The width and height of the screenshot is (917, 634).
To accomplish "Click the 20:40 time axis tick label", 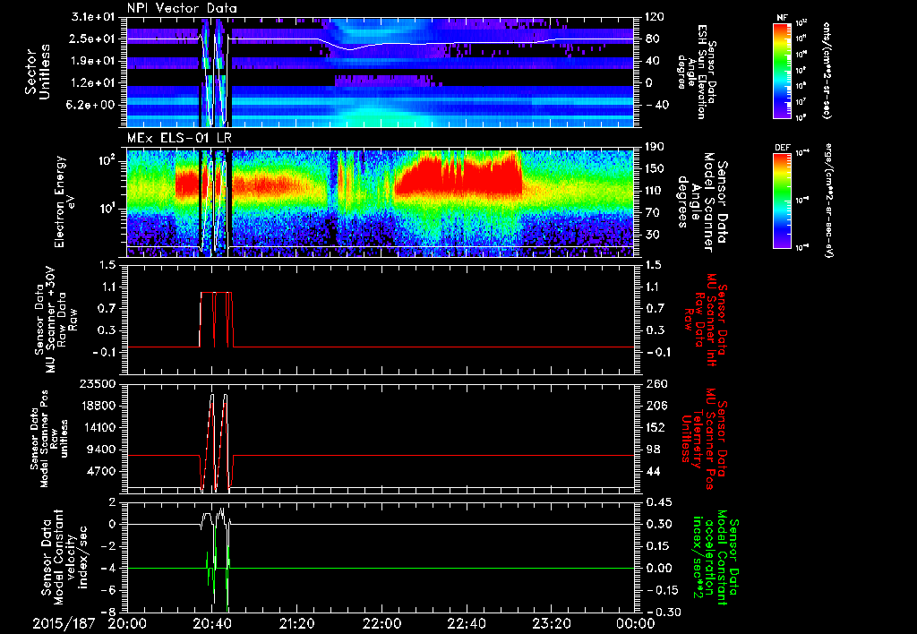I will tap(211, 623).
